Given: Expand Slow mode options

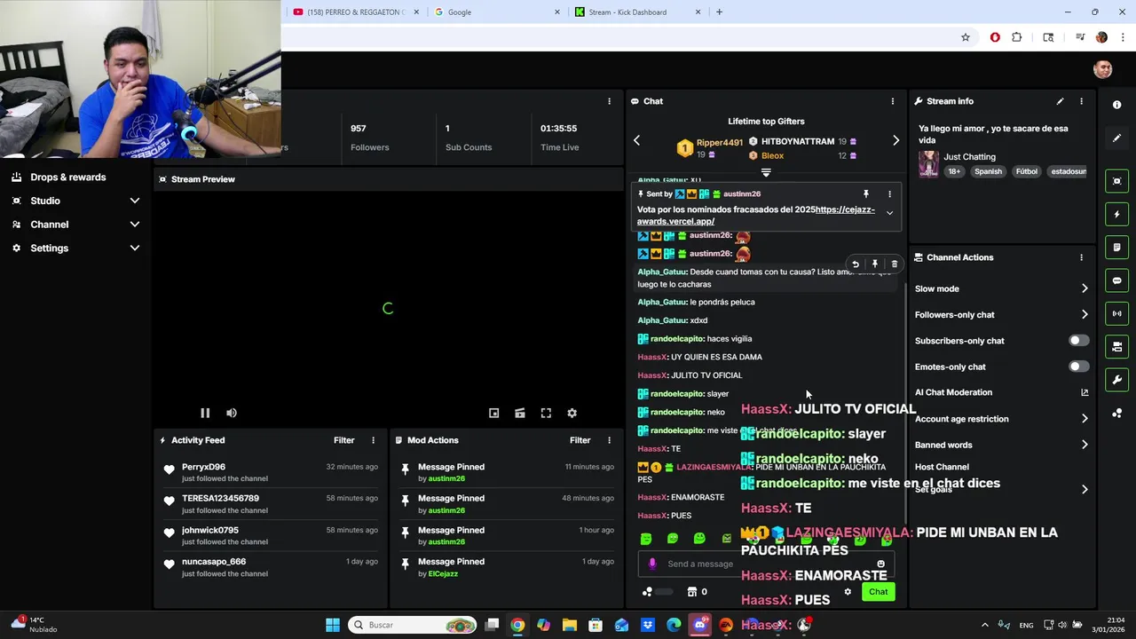Looking at the screenshot, I should click(1085, 288).
